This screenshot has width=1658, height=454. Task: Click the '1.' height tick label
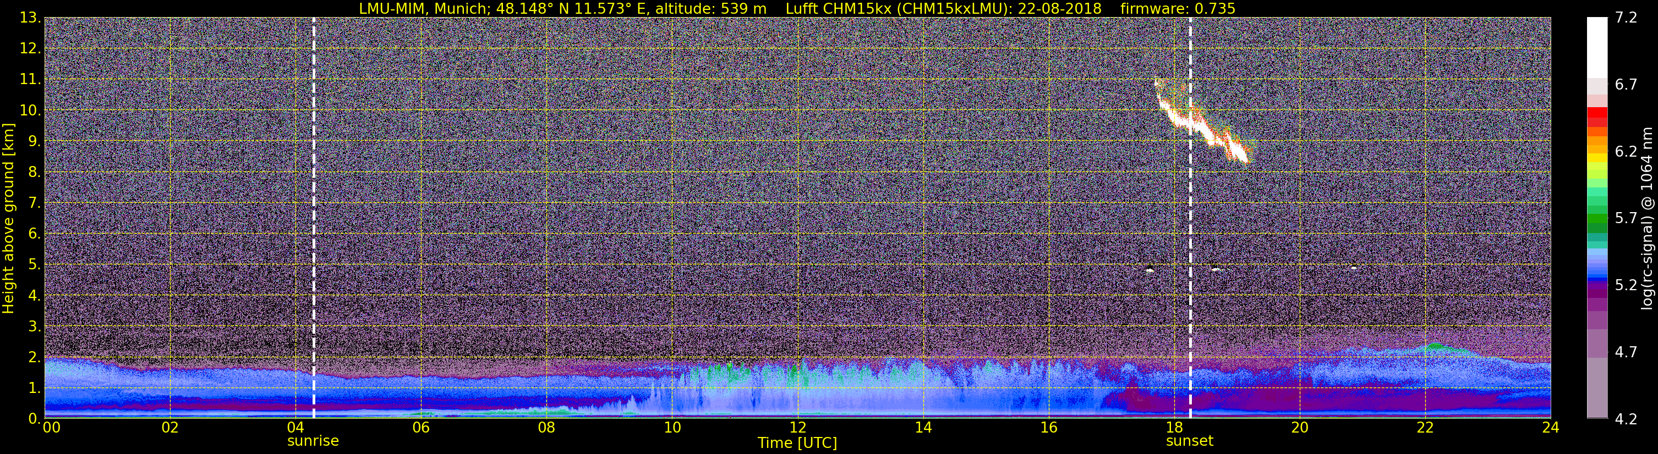[x=34, y=387]
